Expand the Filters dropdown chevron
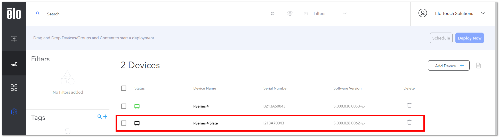 pyautogui.click(x=345, y=14)
